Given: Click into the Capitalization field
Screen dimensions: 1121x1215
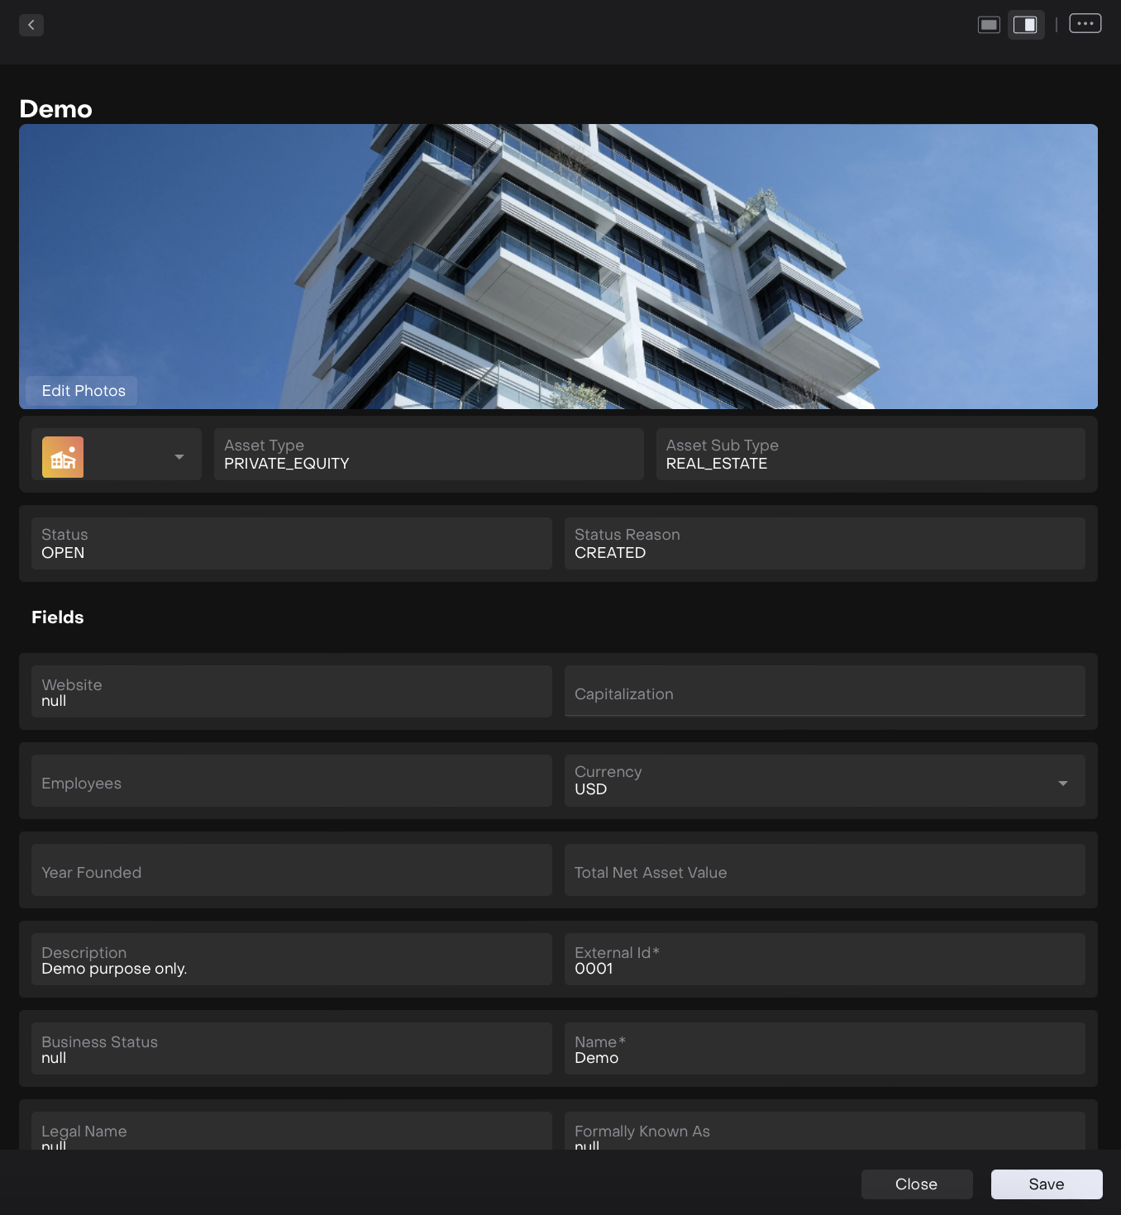Looking at the screenshot, I should coord(823,693).
